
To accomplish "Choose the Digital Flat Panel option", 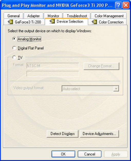I will click(14, 48).
